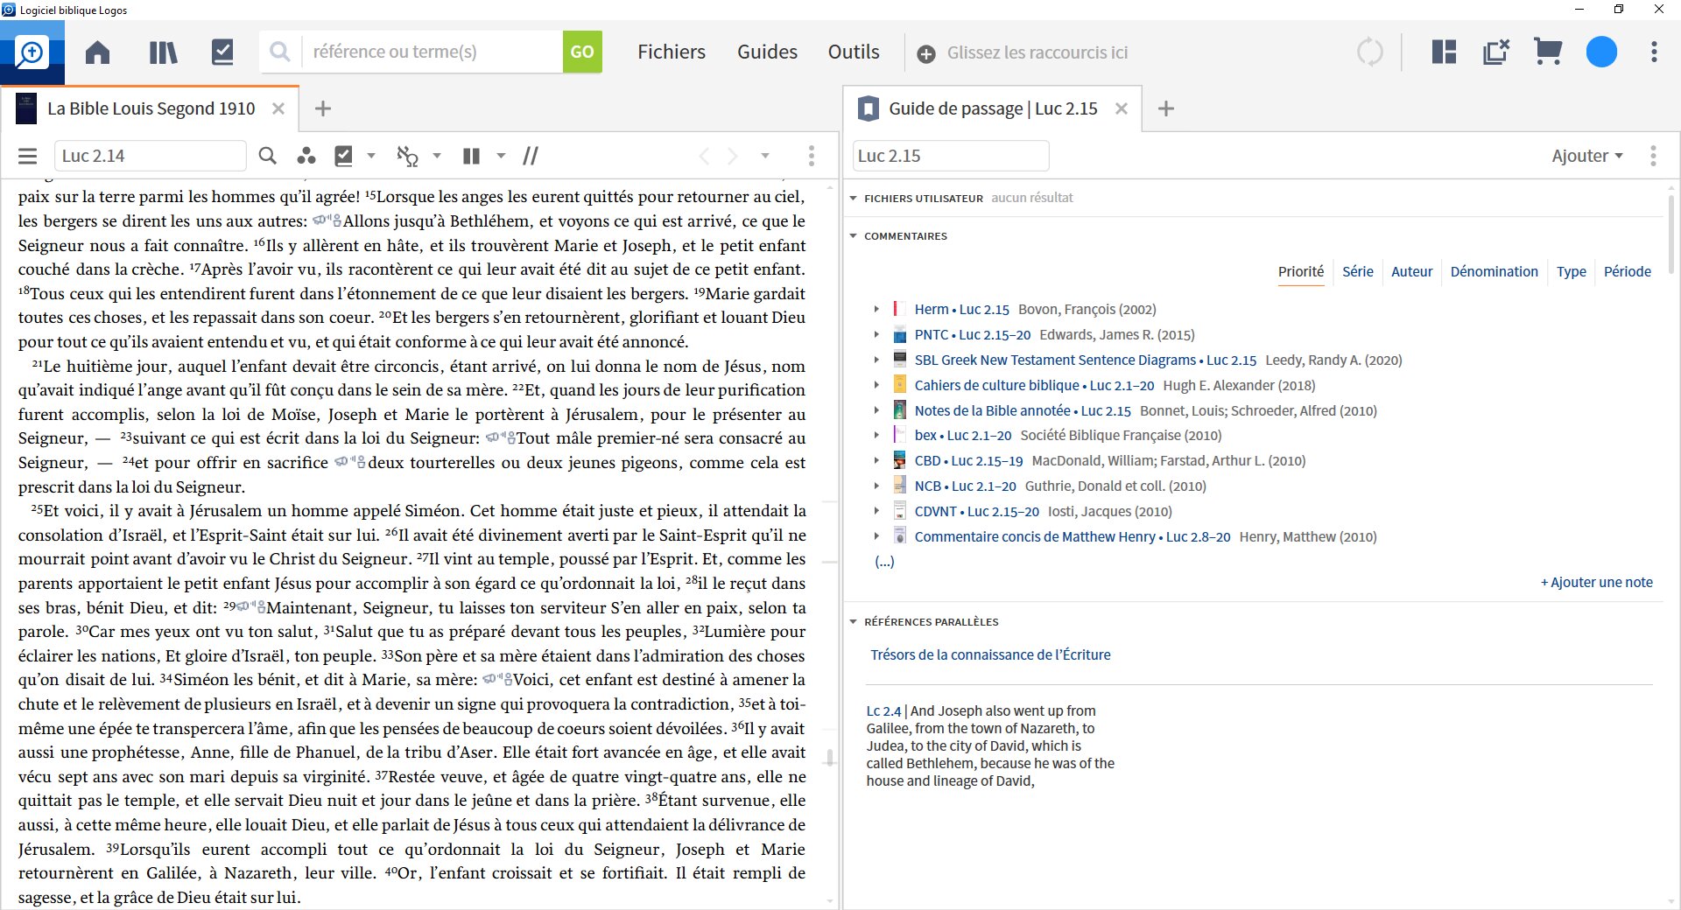The image size is (1681, 910).
Task: Close the Guide de passage tab
Action: coord(1121,108)
